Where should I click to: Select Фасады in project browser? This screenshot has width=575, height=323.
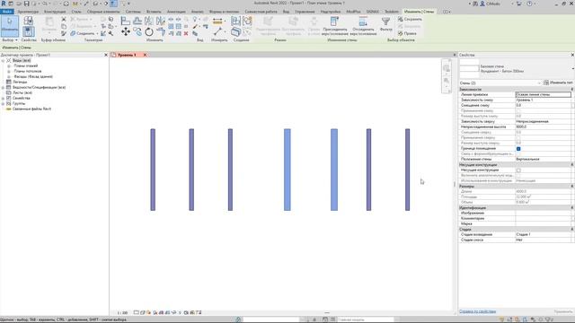pyautogui.click(x=33, y=76)
